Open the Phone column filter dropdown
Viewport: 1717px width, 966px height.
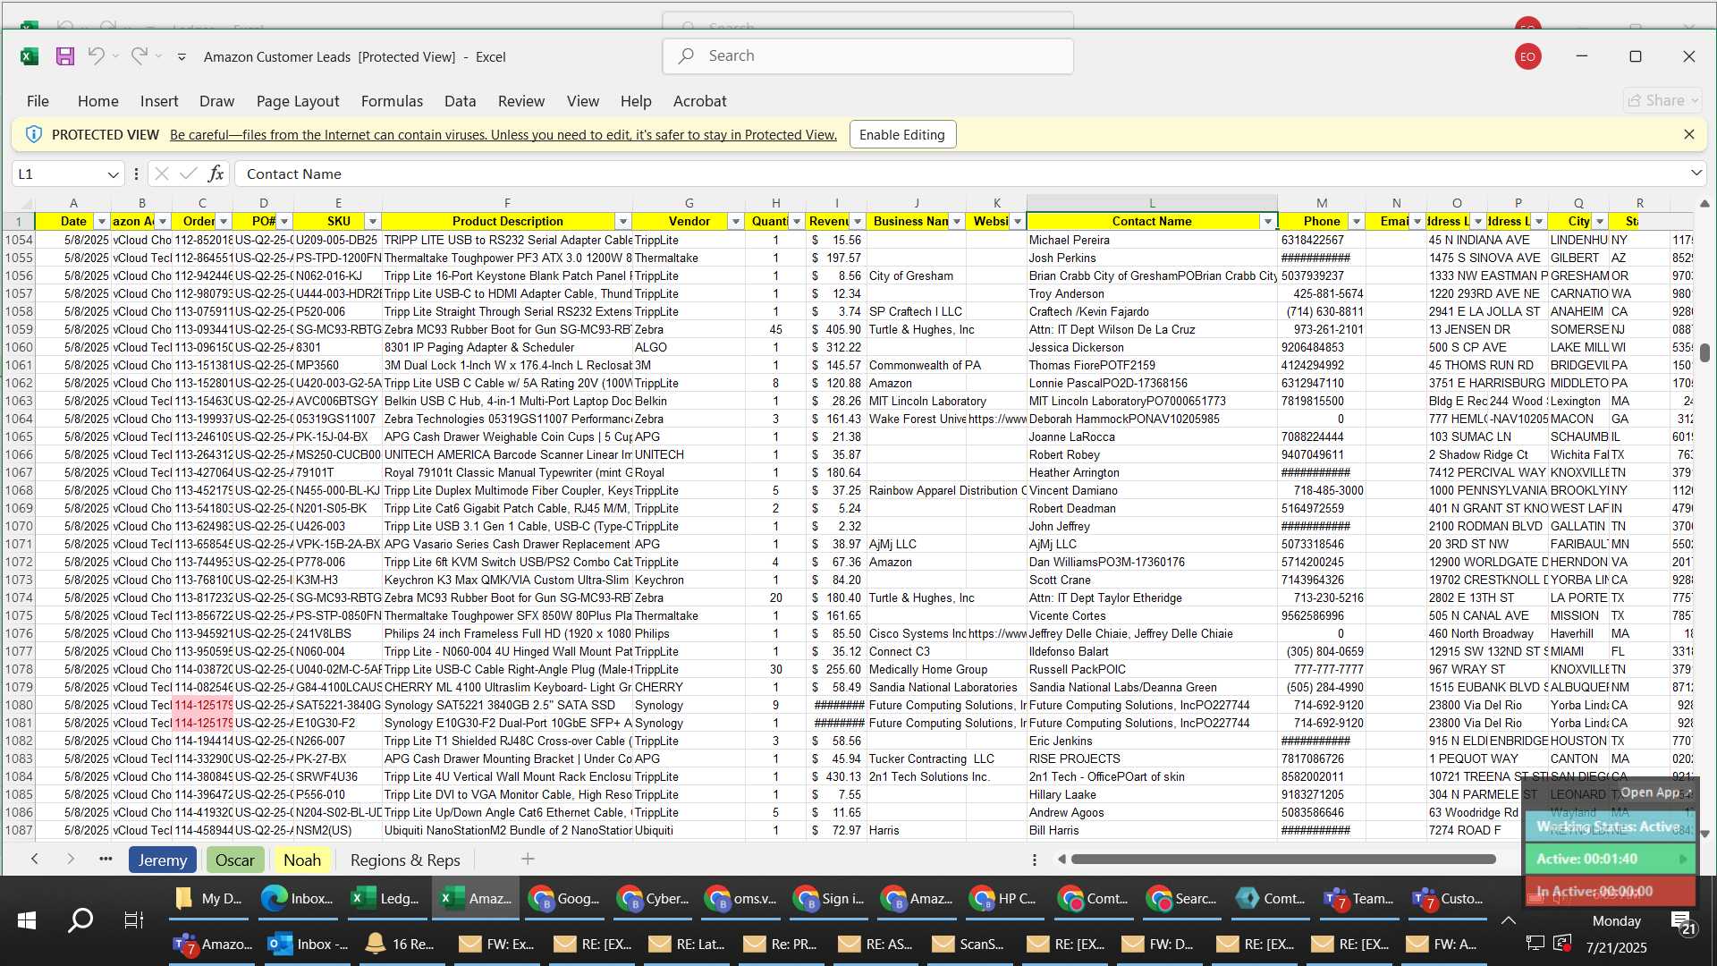(1356, 222)
